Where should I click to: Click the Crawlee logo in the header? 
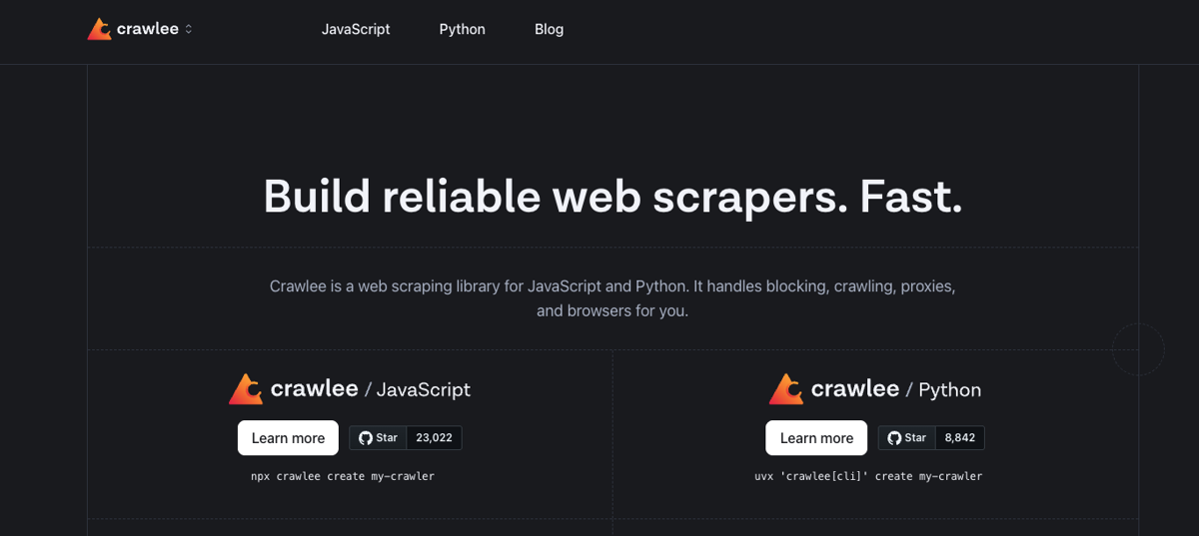[x=133, y=29]
